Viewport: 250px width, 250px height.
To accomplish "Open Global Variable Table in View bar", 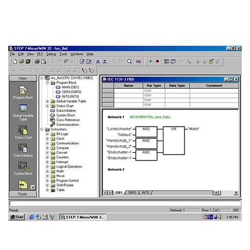I will click(x=23, y=113).
